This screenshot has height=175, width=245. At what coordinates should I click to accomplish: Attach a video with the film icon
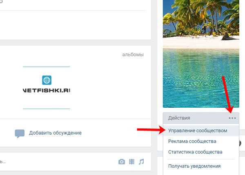[x=131, y=162]
